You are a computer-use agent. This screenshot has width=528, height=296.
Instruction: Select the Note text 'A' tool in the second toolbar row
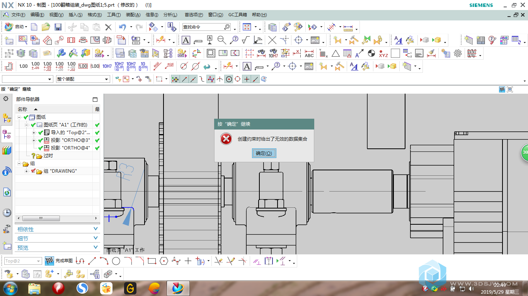[x=186, y=40]
